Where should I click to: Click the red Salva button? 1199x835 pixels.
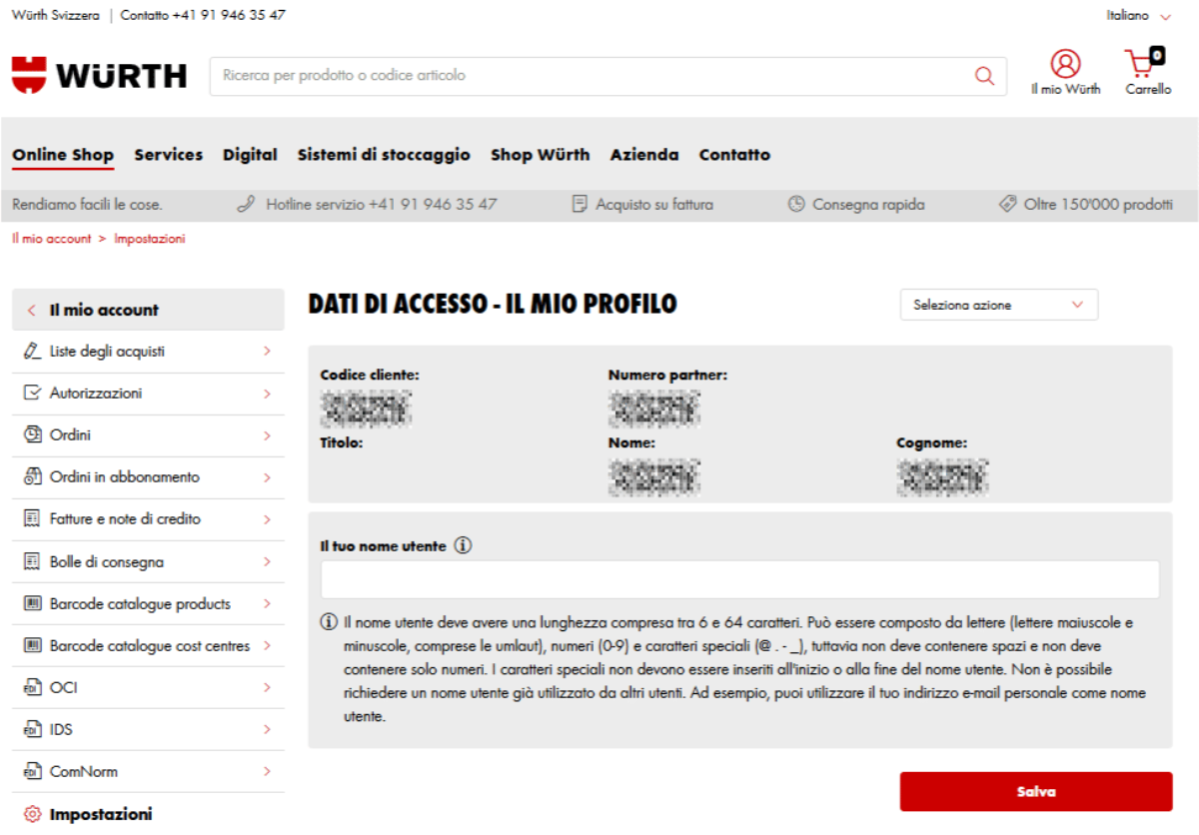pyautogui.click(x=1036, y=791)
